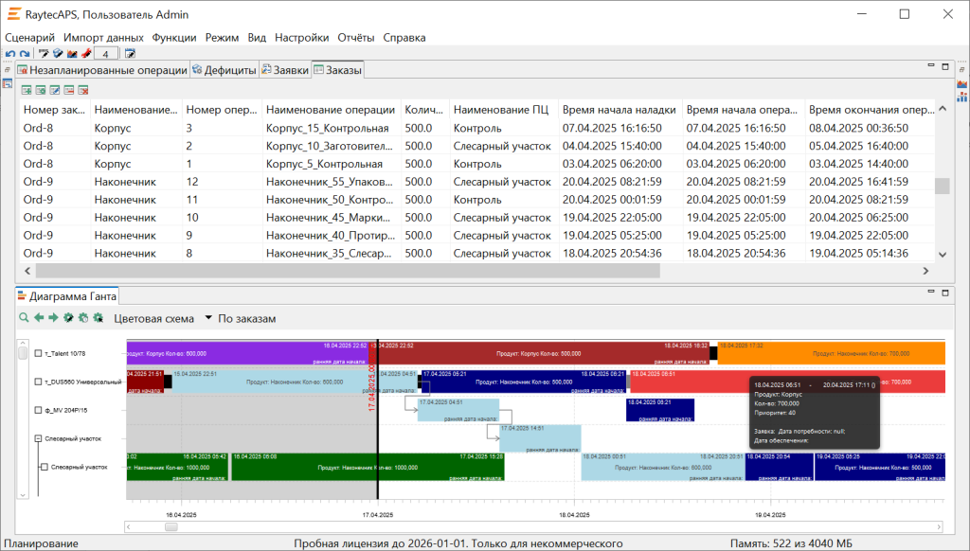Check the ф_MV 204P/15 resource checkbox

[38, 410]
